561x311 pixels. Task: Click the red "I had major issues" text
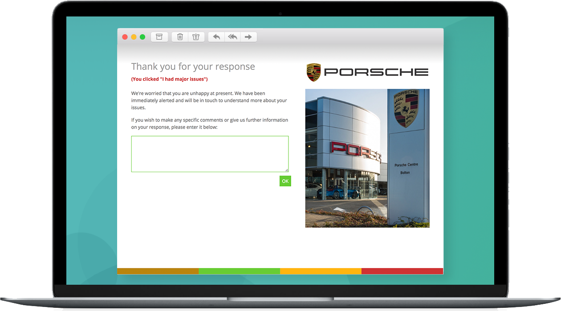pos(169,79)
